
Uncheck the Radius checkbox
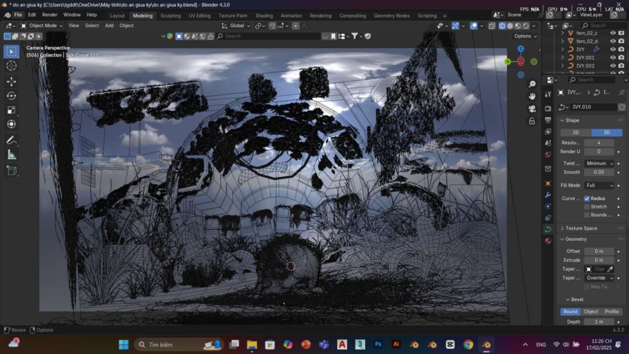click(x=587, y=199)
